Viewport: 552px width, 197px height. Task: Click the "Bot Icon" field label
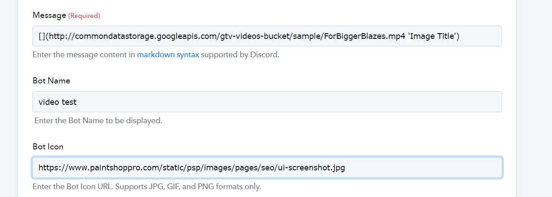pyautogui.click(x=48, y=147)
